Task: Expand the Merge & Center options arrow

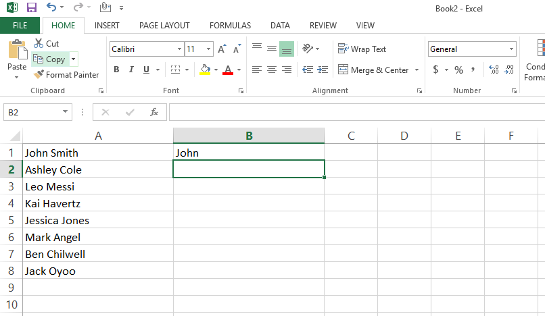Action: pos(417,70)
